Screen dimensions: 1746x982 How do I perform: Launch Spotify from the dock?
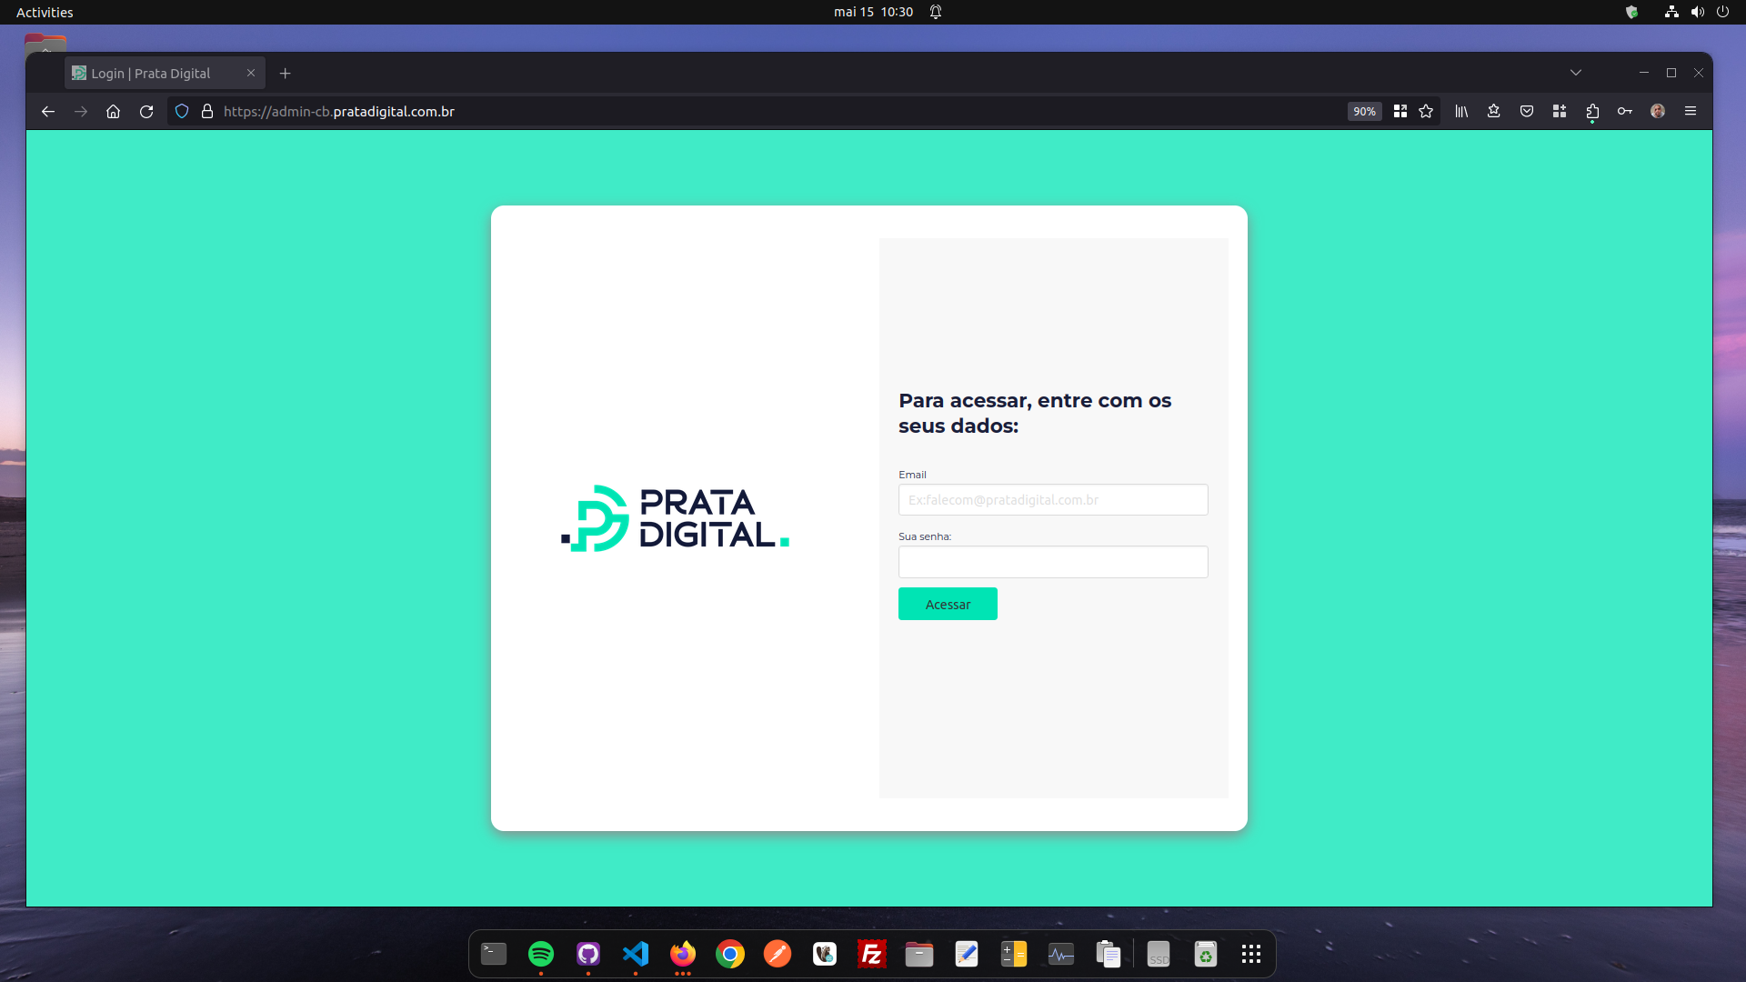tap(541, 954)
